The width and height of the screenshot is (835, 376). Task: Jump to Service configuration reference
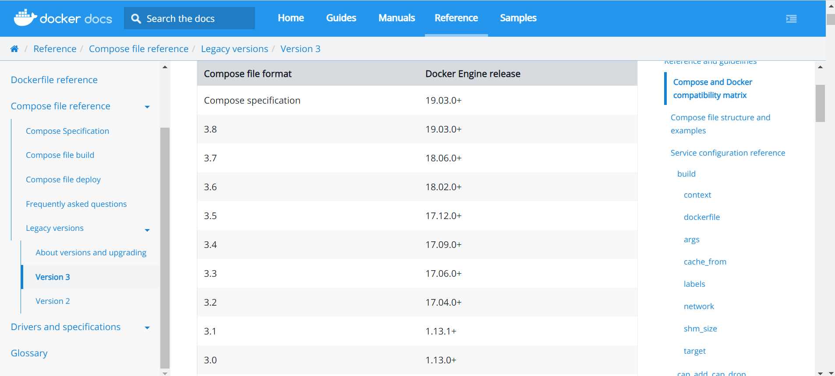[728, 153]
